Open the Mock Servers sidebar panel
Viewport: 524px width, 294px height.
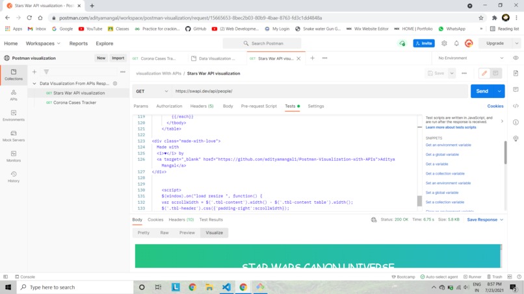pyautogui.click(x=14, y=136)
